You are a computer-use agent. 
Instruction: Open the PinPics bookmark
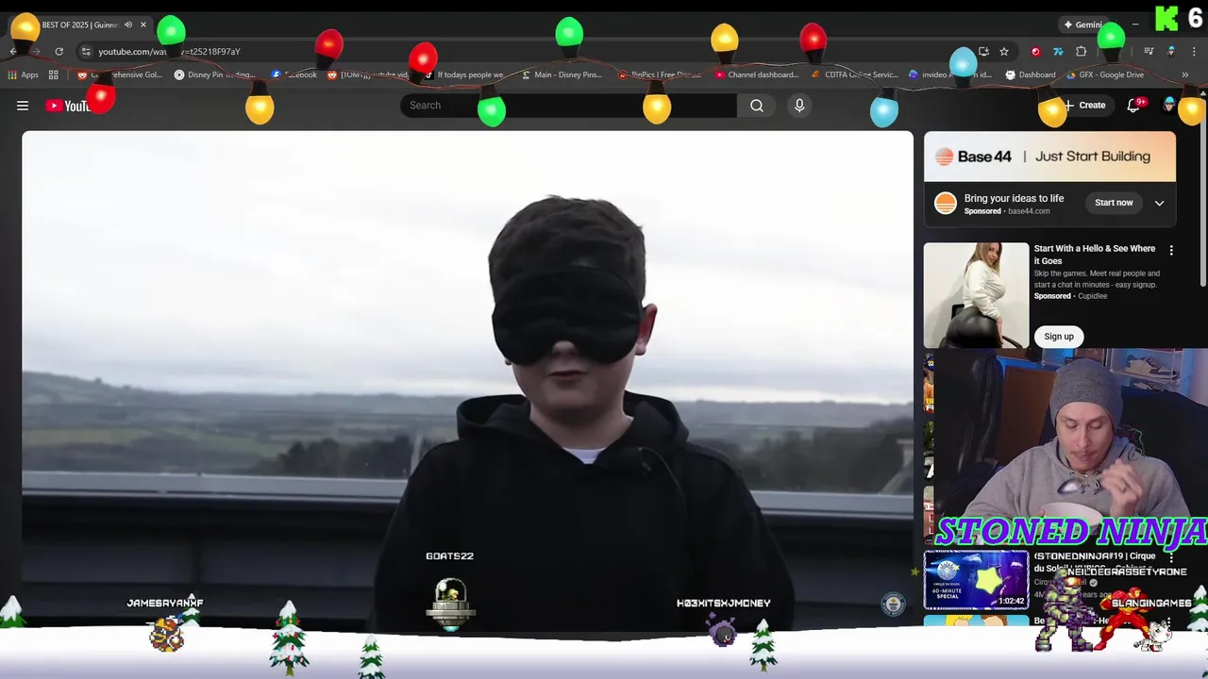tap(659, 75)
